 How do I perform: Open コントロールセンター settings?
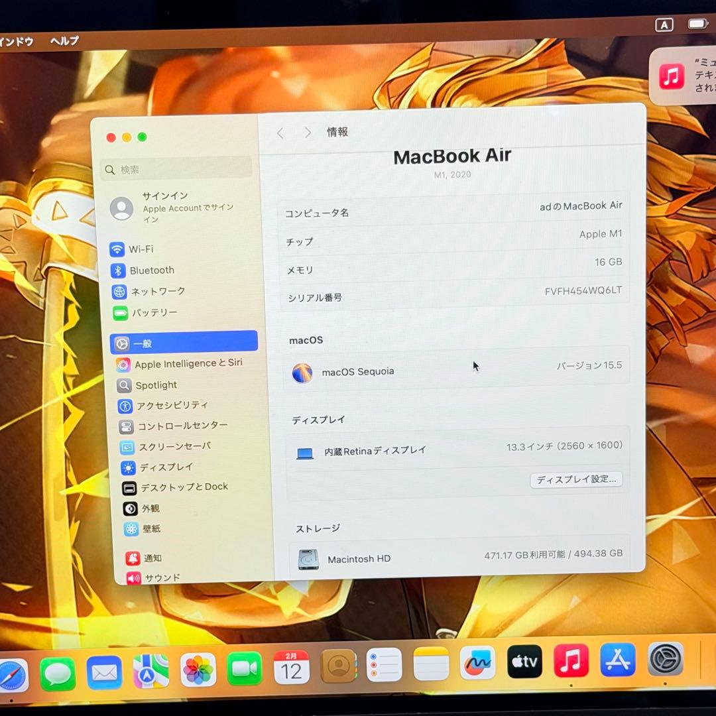[x=174, y=426]
